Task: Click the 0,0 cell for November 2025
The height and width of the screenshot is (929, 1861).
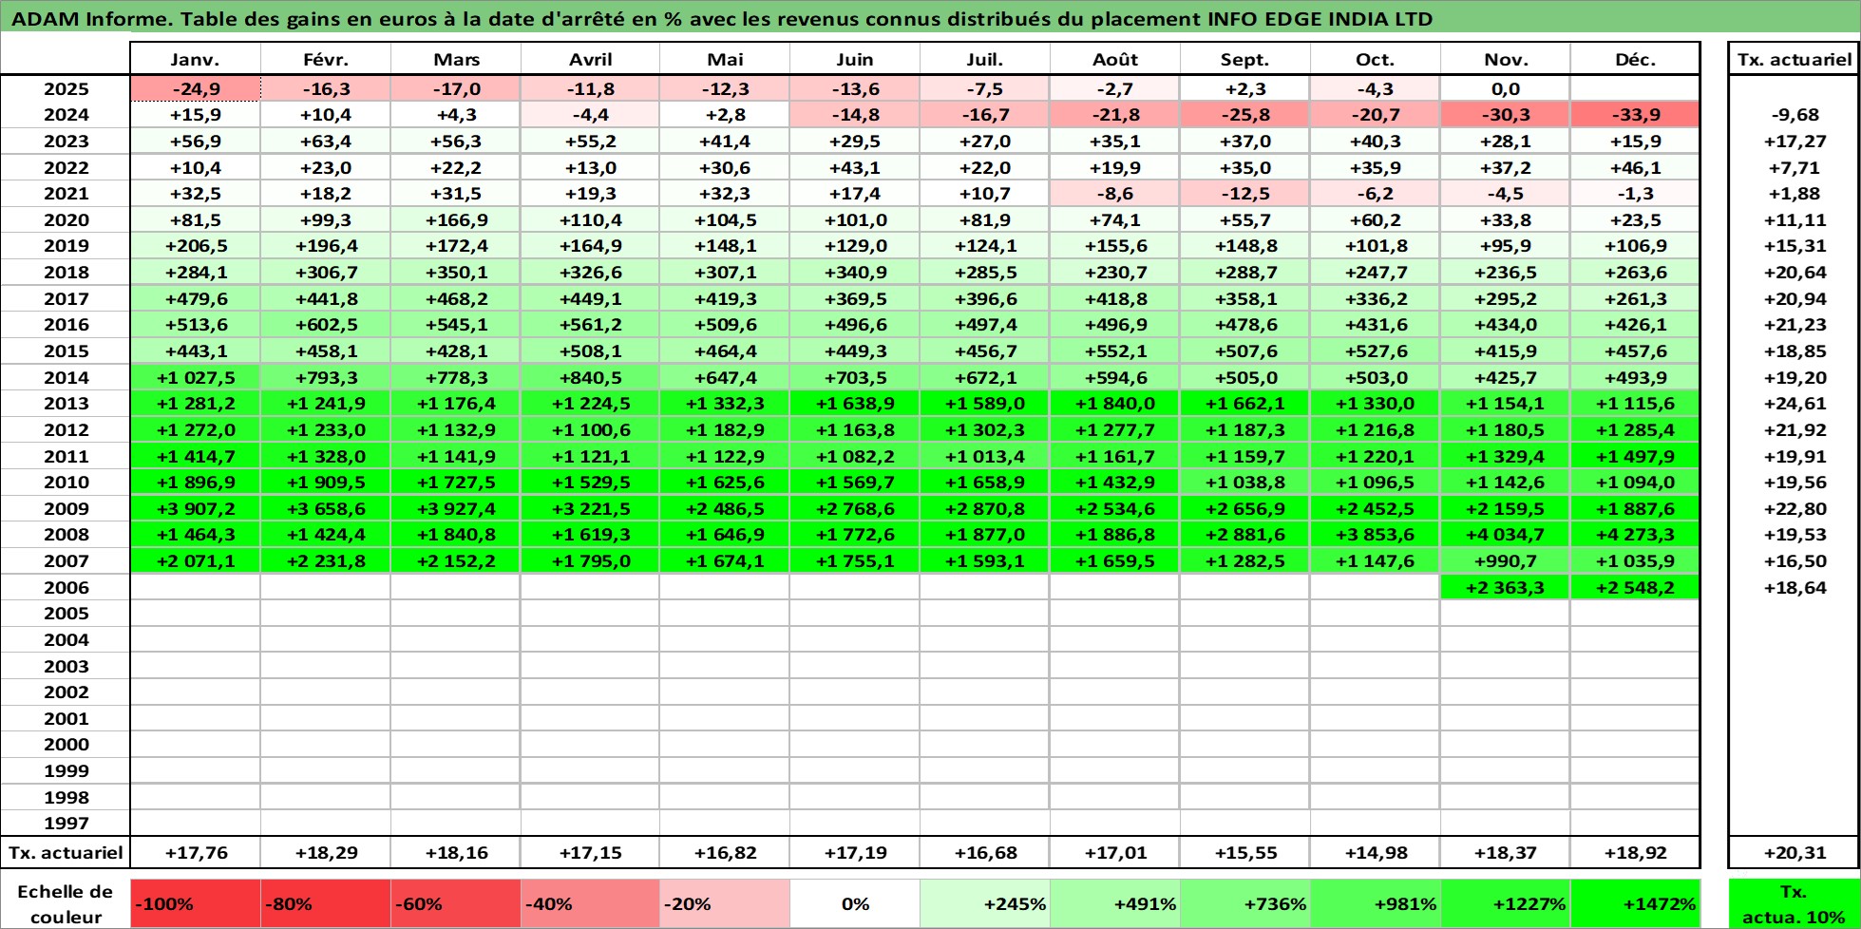Action: point(1506,88)
